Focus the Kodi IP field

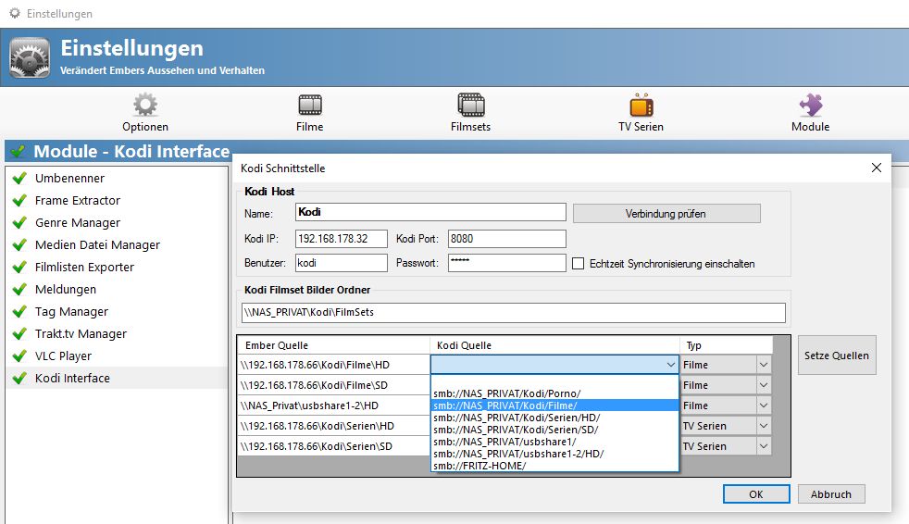tap(342, 239)
